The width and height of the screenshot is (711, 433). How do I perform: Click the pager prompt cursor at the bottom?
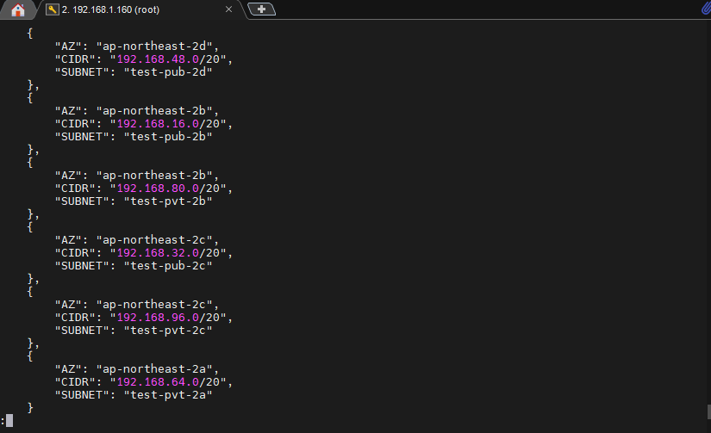click(x=9, y=421)
